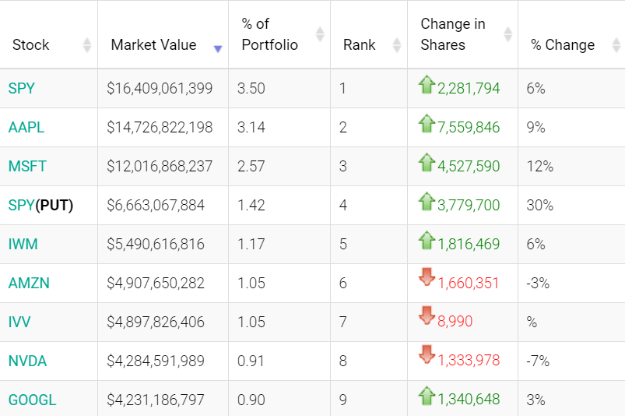This screenshot has width=625, height=416.
Task: Select the red 1,660,351 shares value
Action: [469, 283]
